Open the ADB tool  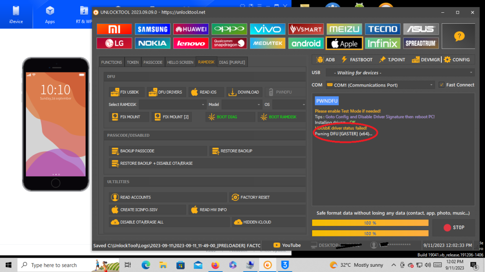325,59
